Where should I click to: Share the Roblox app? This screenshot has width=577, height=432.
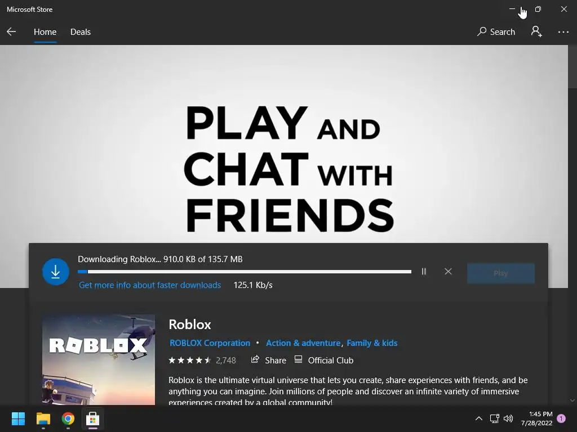pos(268,360)
